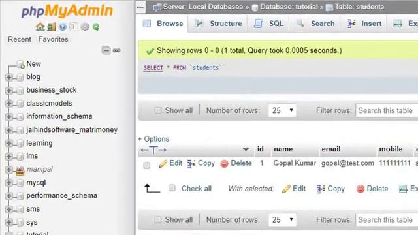The height and width of the screenshot is (235, 418).
Task: Expand the learning database node
Action: click(x=8, y=143)
